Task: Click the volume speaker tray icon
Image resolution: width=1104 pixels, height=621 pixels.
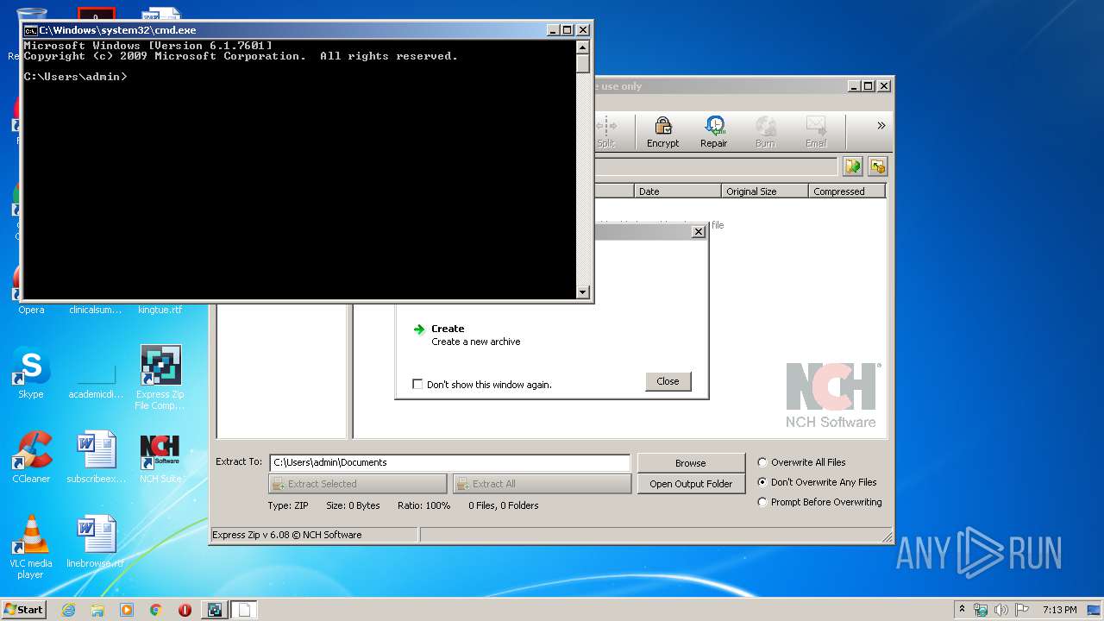Action: (x=1001, y=610)
